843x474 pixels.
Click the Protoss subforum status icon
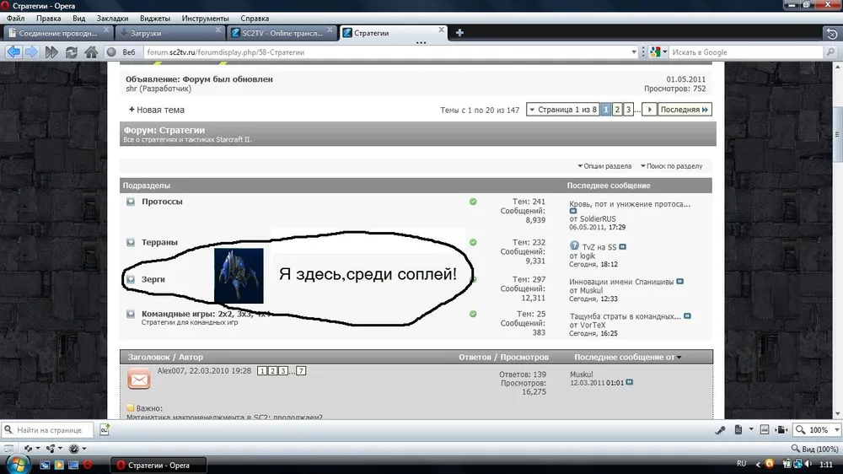click(131, 202)
